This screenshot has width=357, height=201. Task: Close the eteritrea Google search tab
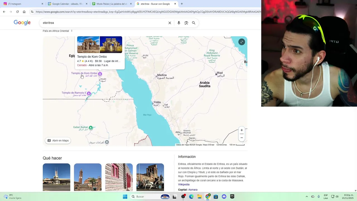point(175,4)
